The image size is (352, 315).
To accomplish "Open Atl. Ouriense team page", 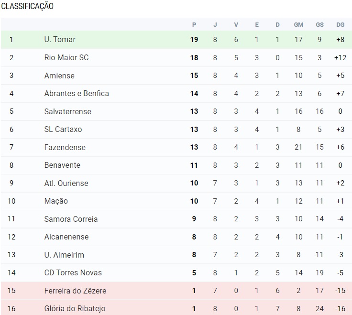I will [x=66, y=183].
